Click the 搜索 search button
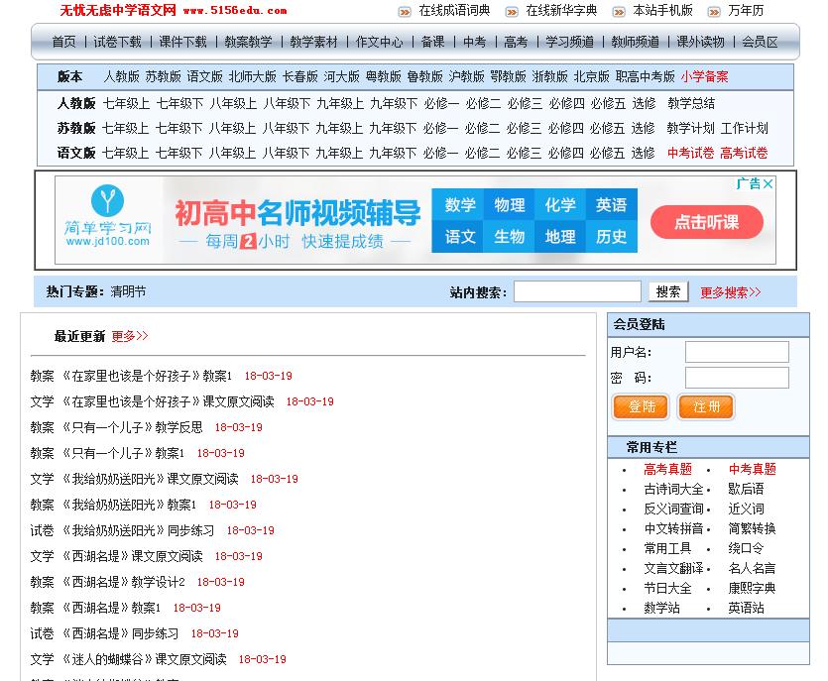The width and height of the screenshot is (828, 681). 668,291
